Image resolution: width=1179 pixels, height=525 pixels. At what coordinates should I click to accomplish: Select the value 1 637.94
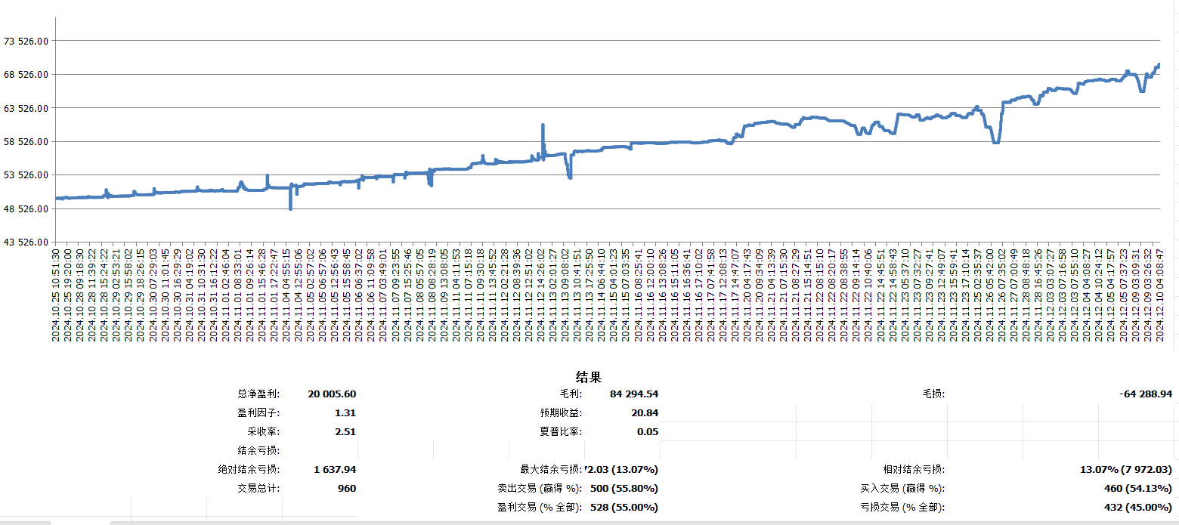click(x=335, y=469)
